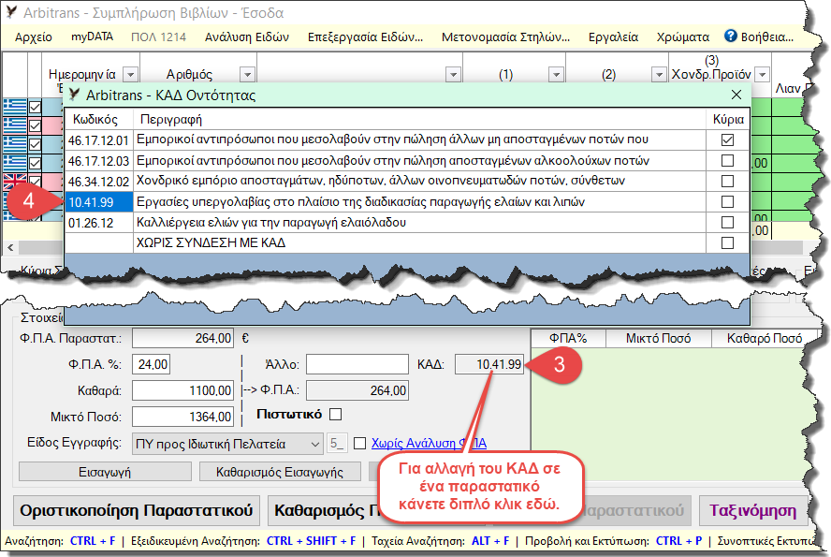Open the column (2) filter dropdown

[x=659, y=75]
